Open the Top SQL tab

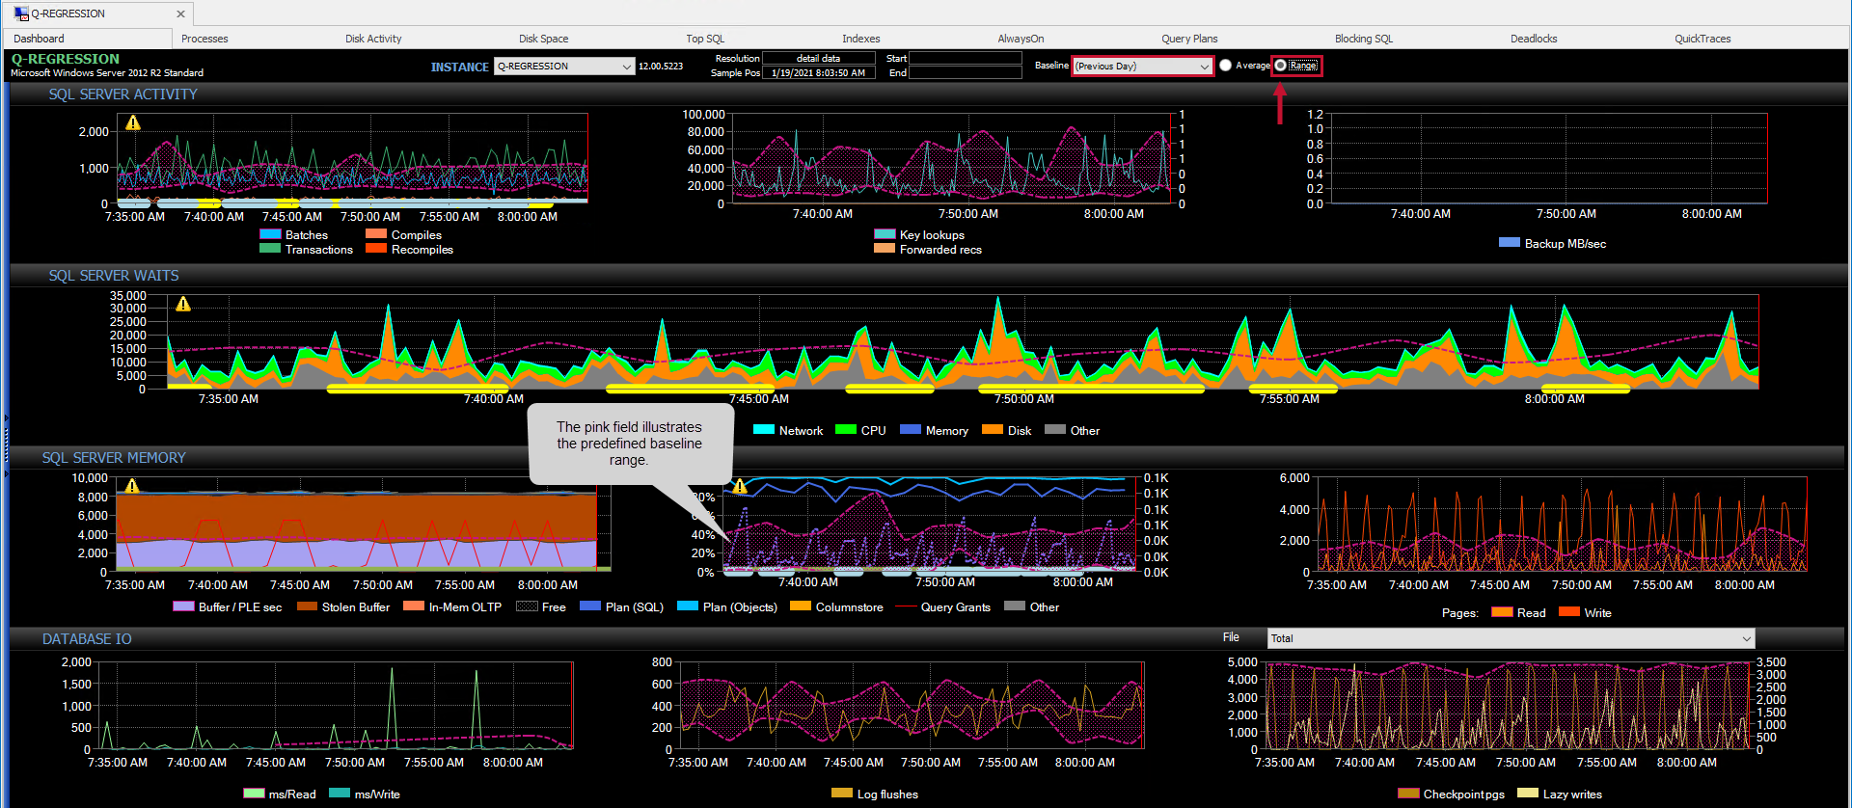tap(705, 39)
